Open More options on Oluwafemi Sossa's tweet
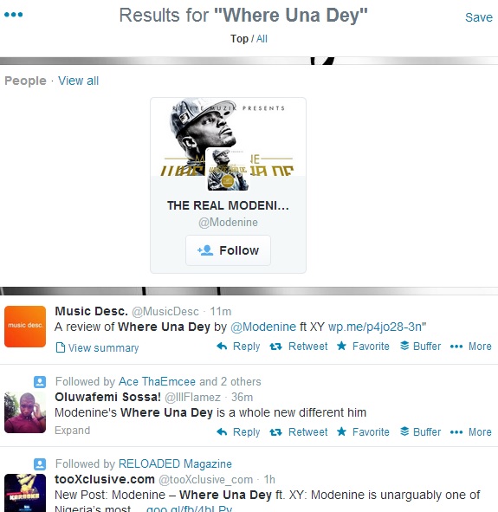The width and height of the screenshot is (498, 512). coord(470,432)
